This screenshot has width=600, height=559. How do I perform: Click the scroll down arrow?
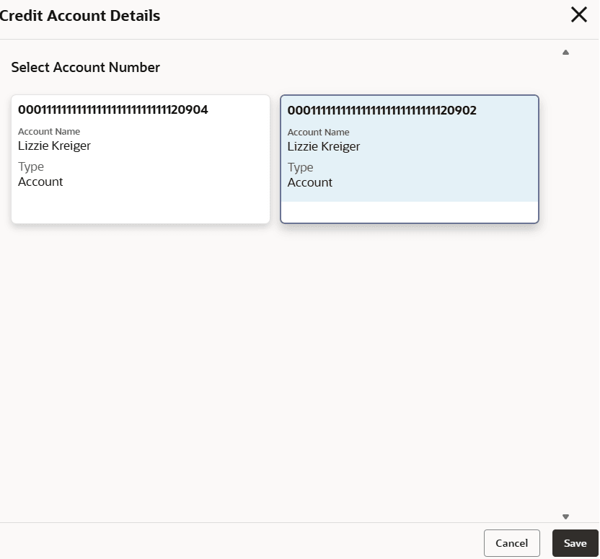pos(565,516)
